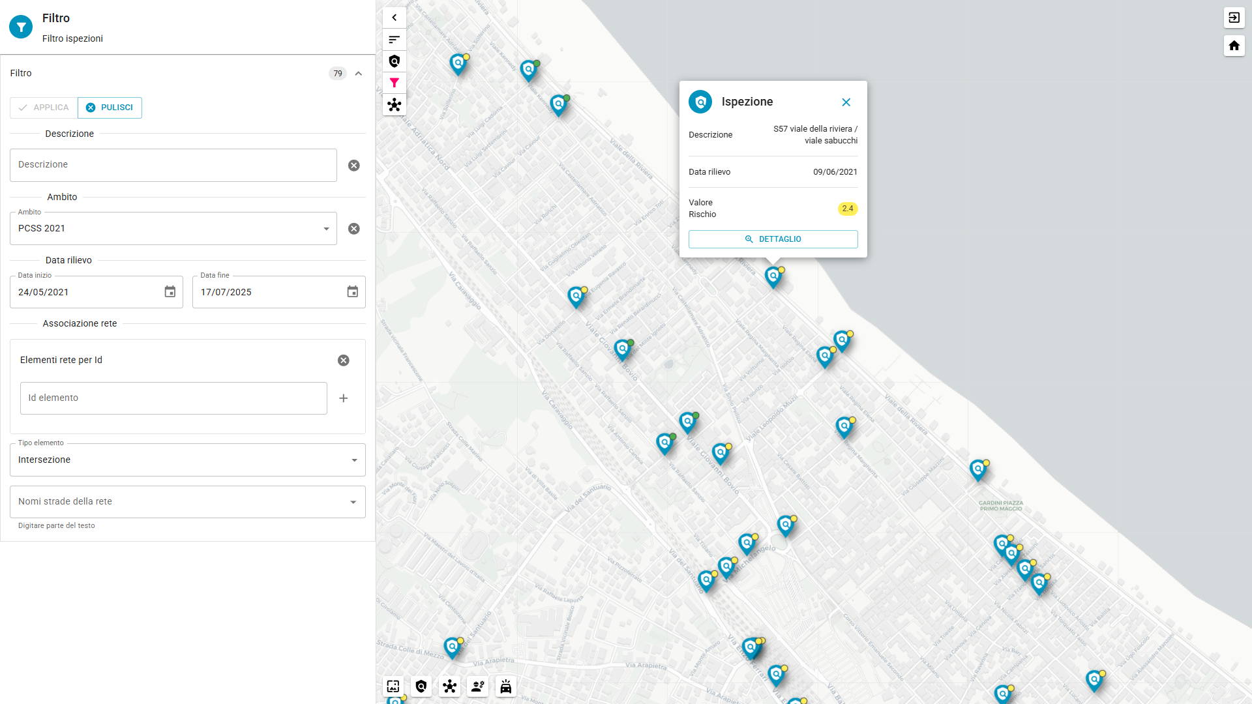Toggle the image frame layer button at bottom
This screenshot has height=704, width=1252.
[393, 686]
